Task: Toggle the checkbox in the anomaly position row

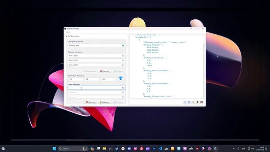Action: coord(84,71)
